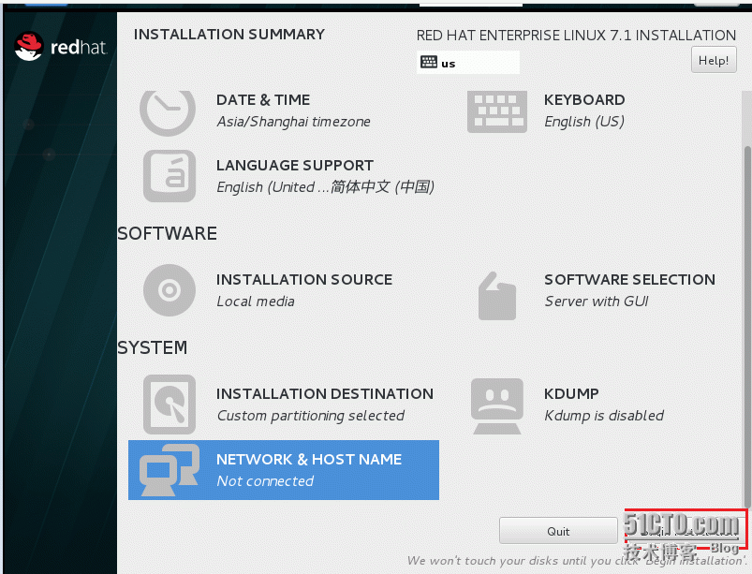Click 'English (US)' keyboard status

(x=584, y=122)
